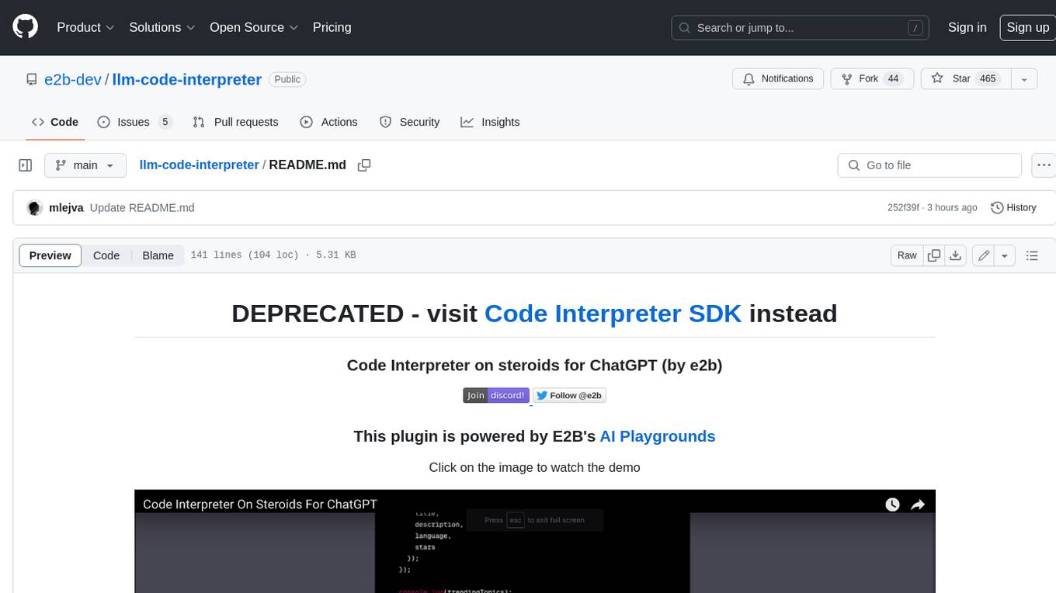Open mlejva author link
The height and width of the screenshot is (593, 1056).
(66, 207)
